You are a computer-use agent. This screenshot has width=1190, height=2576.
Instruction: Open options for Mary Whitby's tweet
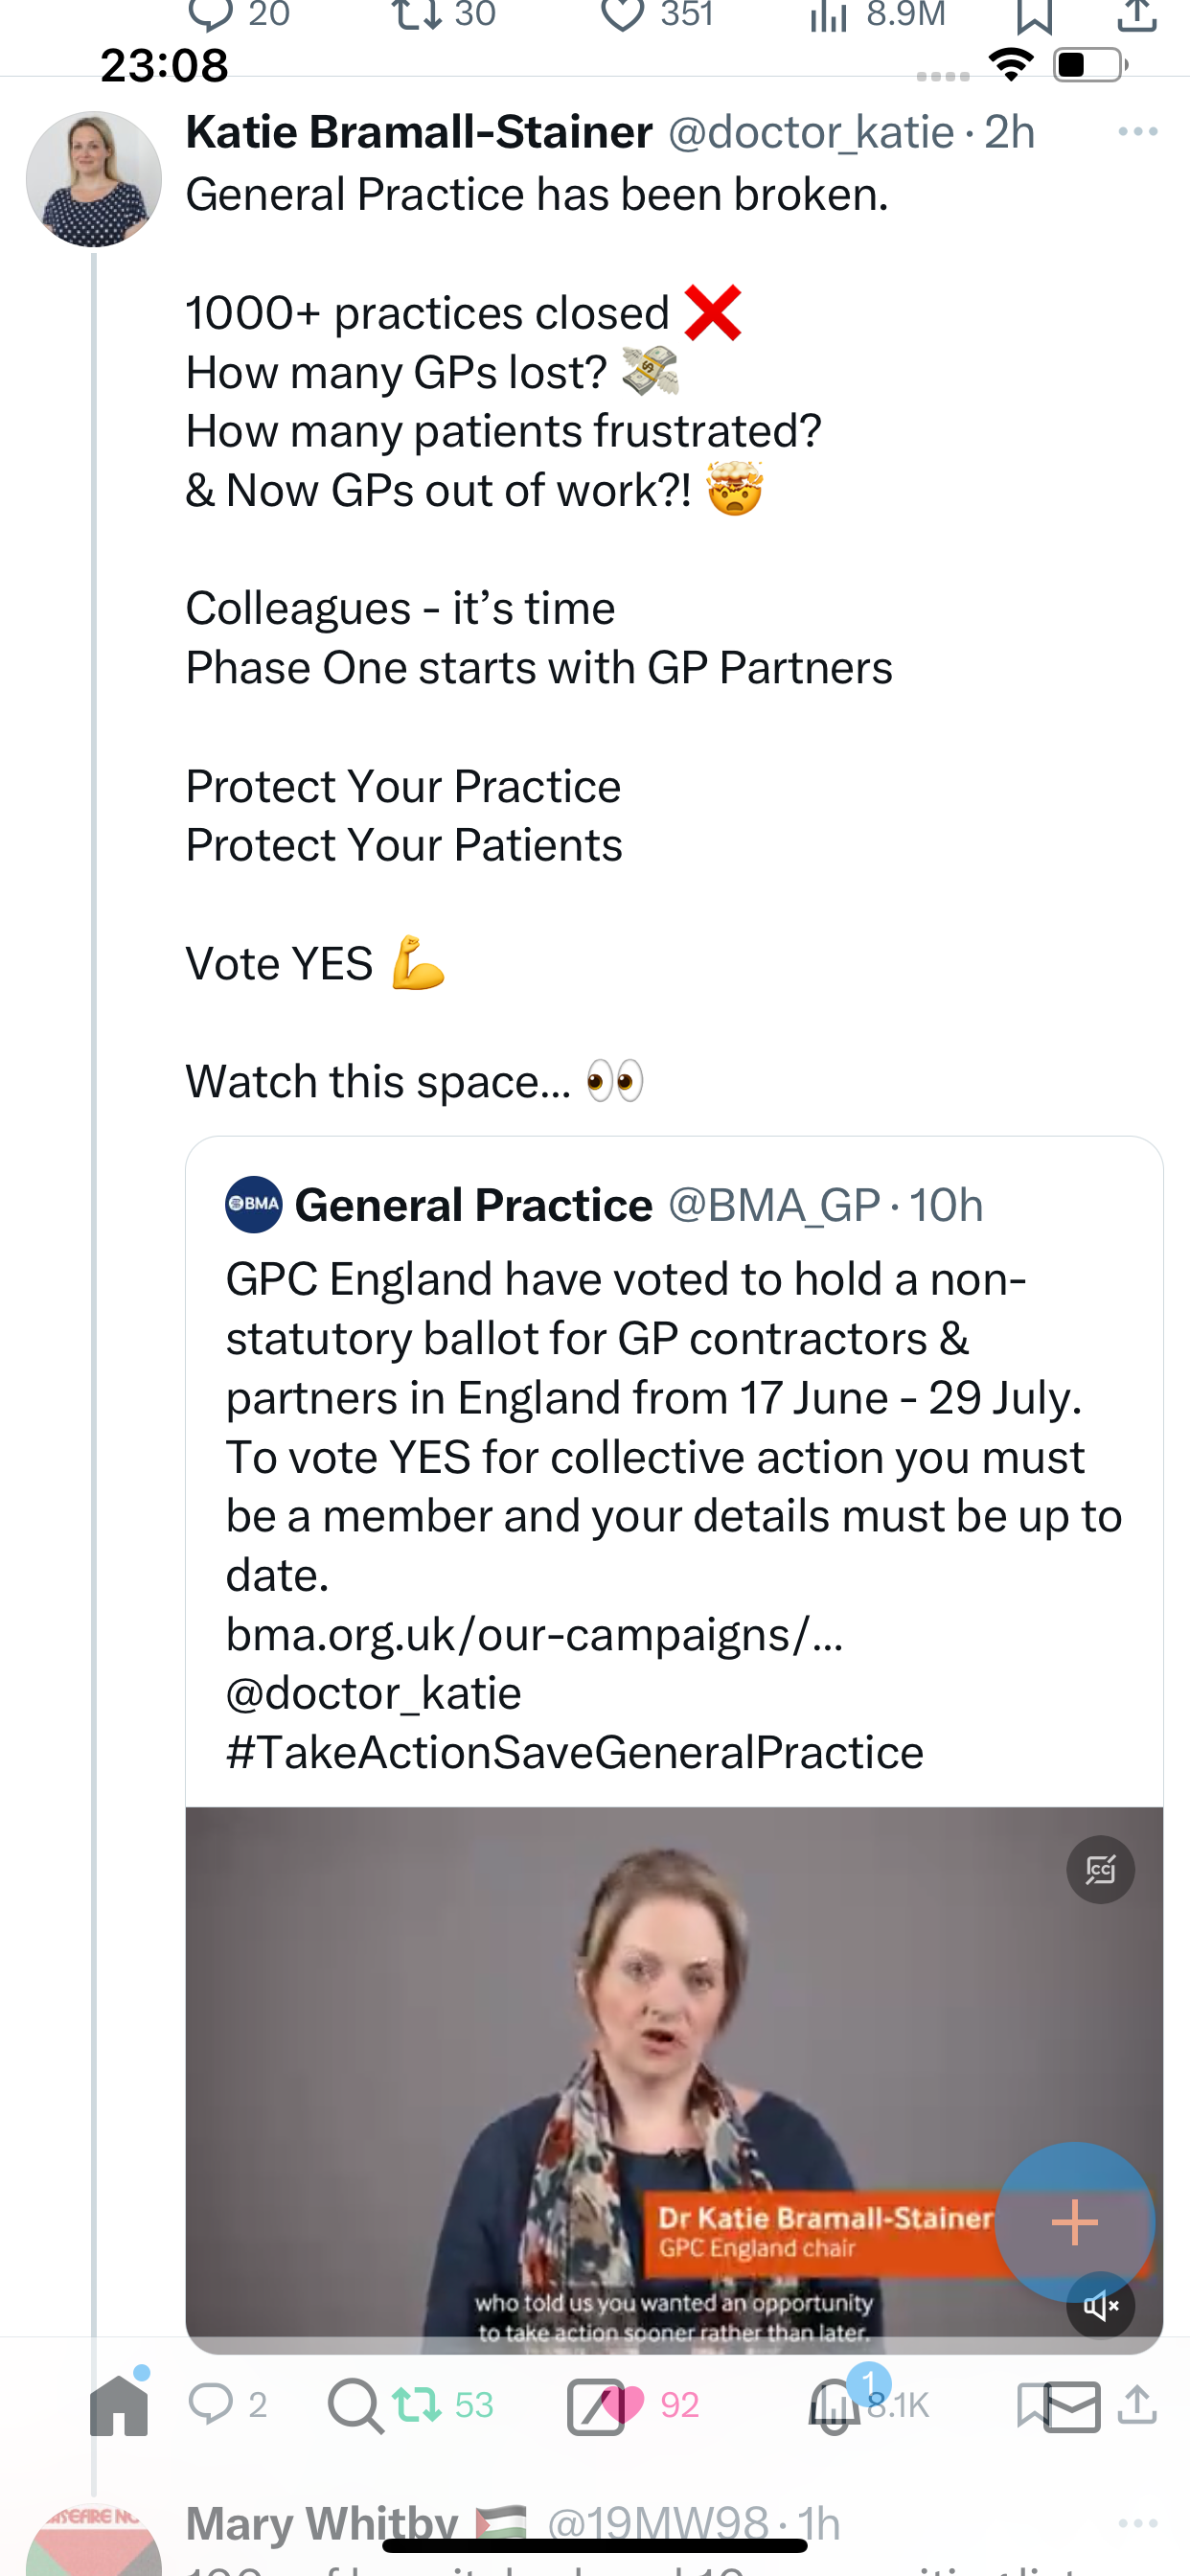(x=1137, y=2524)
